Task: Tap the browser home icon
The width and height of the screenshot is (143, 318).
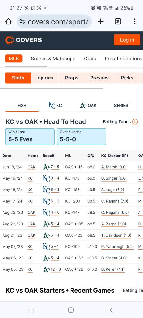Action: (8, 22)
